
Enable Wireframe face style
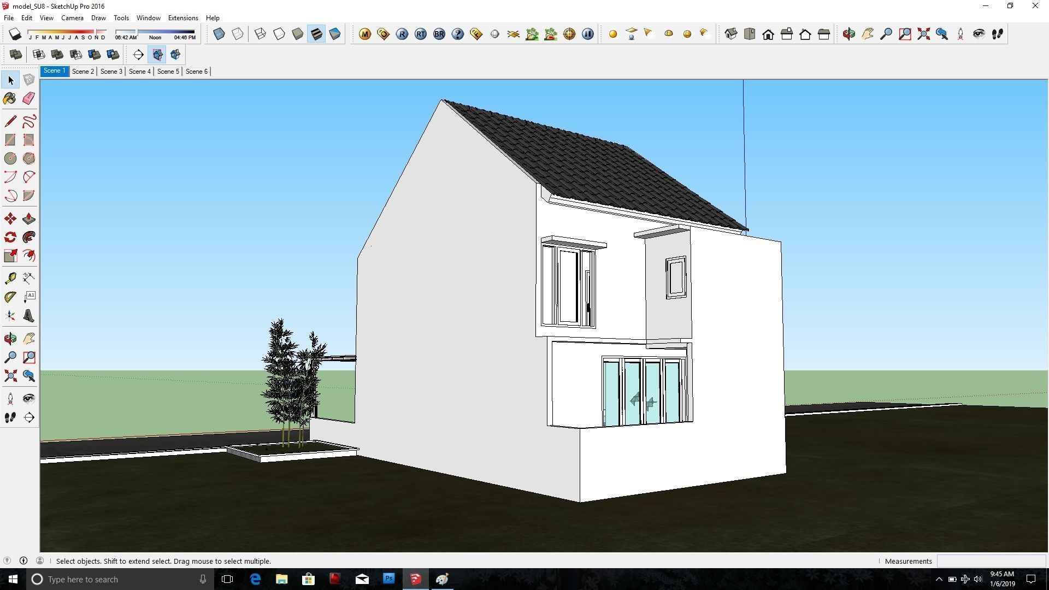tap(261, 34)
